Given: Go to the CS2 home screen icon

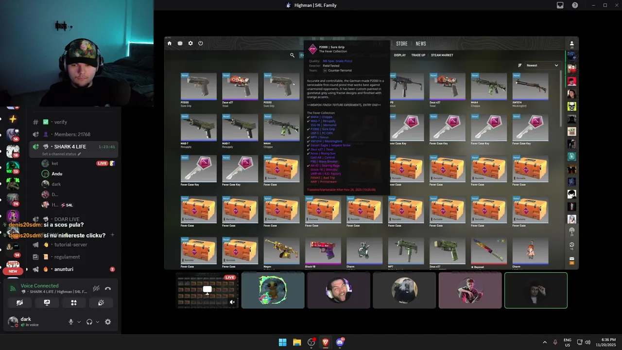Looking at the screenshot, I should tap(170, 43).
